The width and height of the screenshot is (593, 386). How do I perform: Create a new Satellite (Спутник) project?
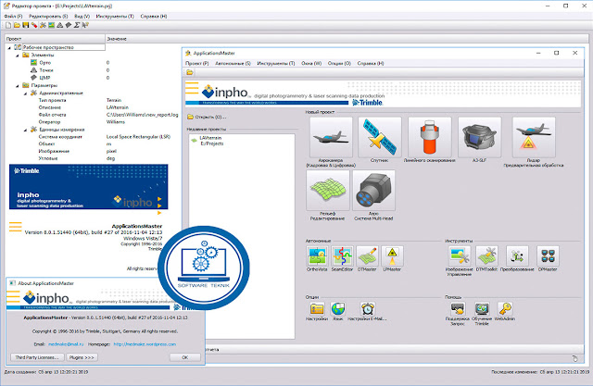tap(380, 137)
